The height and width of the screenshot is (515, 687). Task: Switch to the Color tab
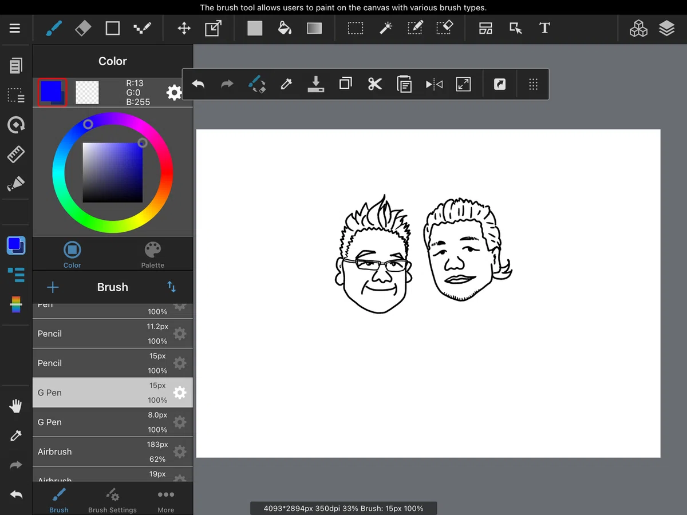[72, 255]
